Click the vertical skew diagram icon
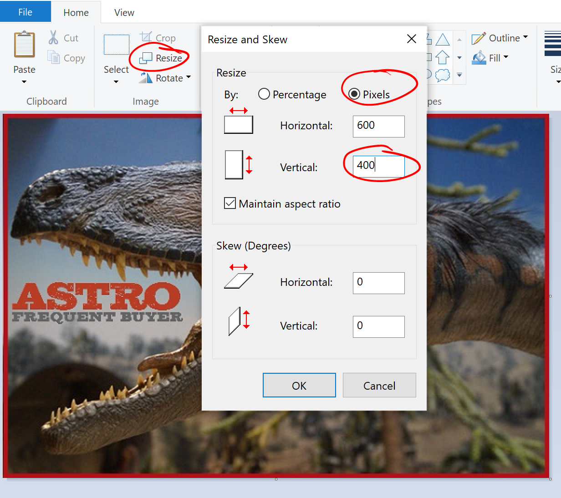Viewport: 561px width, 498px height. coord(239,321)
